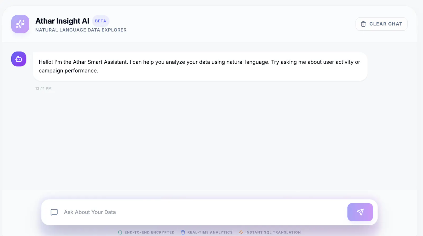Click the Clear Chat button
423x236 pixels.
(381, 24)
